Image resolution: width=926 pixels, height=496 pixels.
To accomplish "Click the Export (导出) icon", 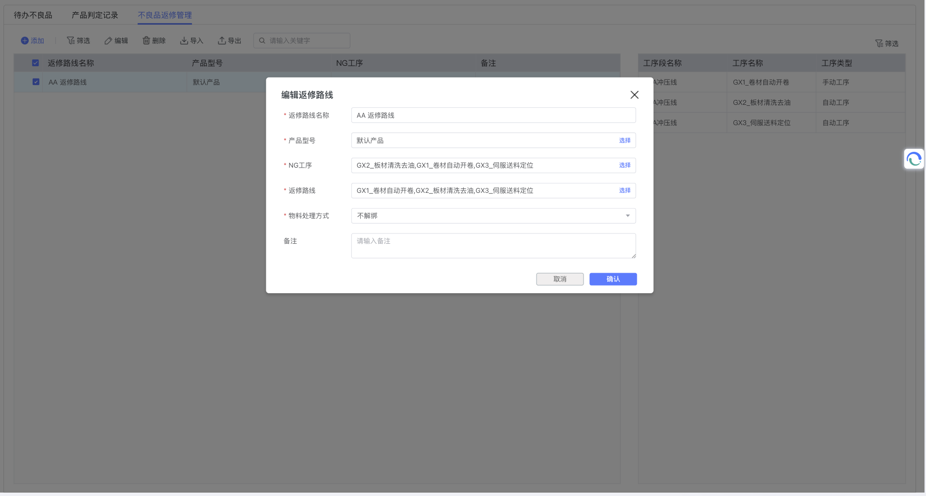I will pos(222,41).
